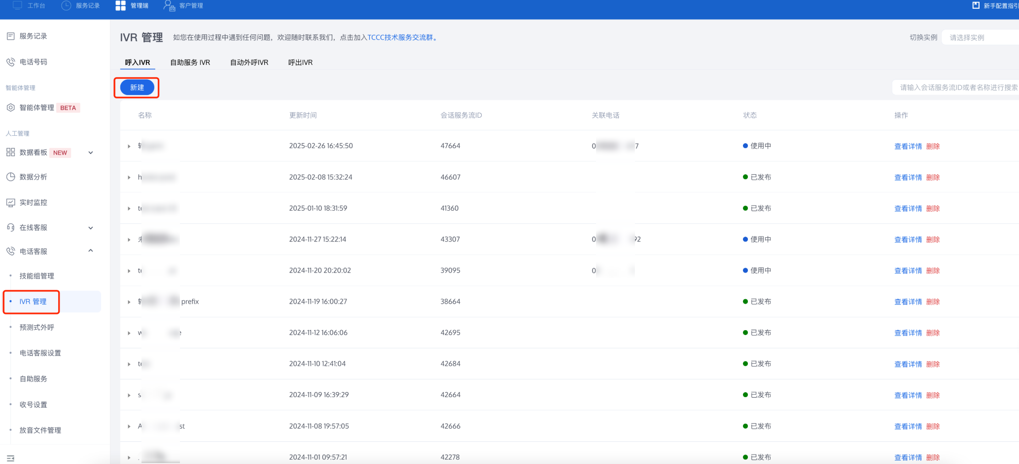Switch to the 自助服务 IVR tab
Image resolution: width=1019 pixels, height=464 pixels.
tap(190, 62)
